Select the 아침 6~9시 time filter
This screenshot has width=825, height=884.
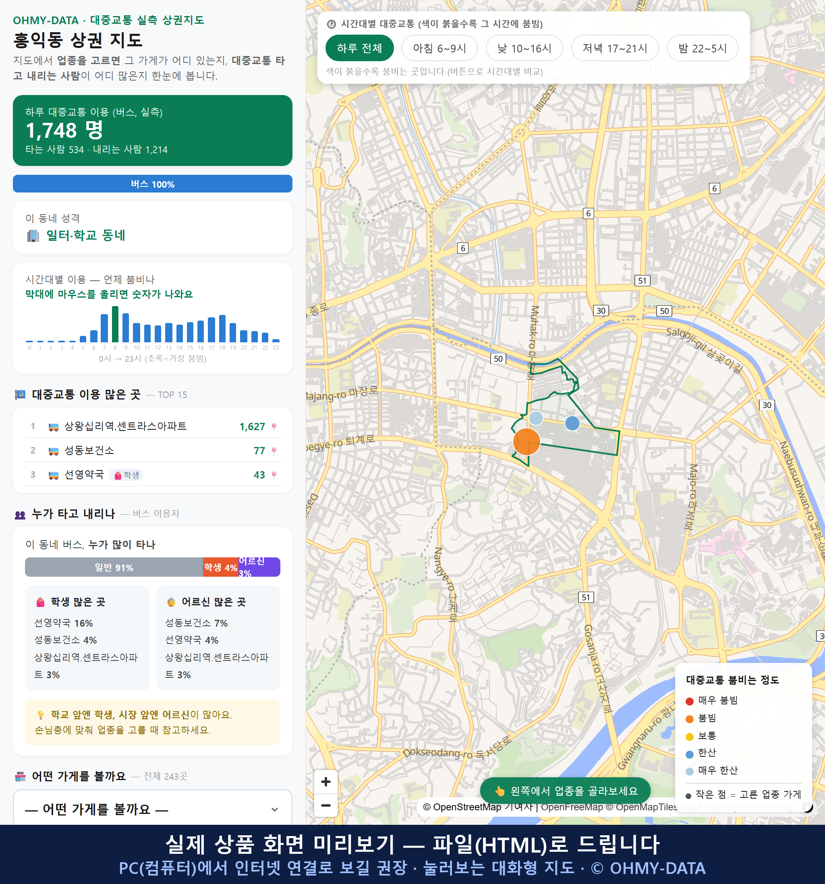click(439, 48)
